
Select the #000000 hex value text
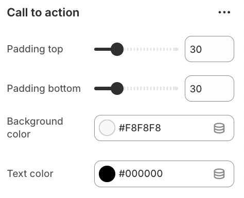pos(141,173)
